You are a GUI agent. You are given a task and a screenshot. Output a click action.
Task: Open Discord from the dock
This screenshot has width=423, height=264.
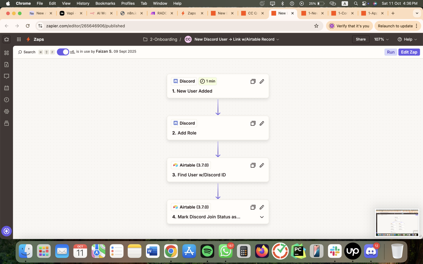(x=371, y=251)
